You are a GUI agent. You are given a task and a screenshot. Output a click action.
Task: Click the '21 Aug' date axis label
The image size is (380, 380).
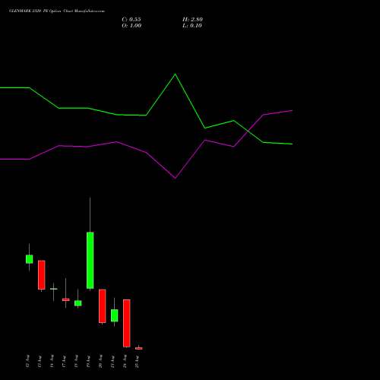pyautogui.click(x=112, y=361)
